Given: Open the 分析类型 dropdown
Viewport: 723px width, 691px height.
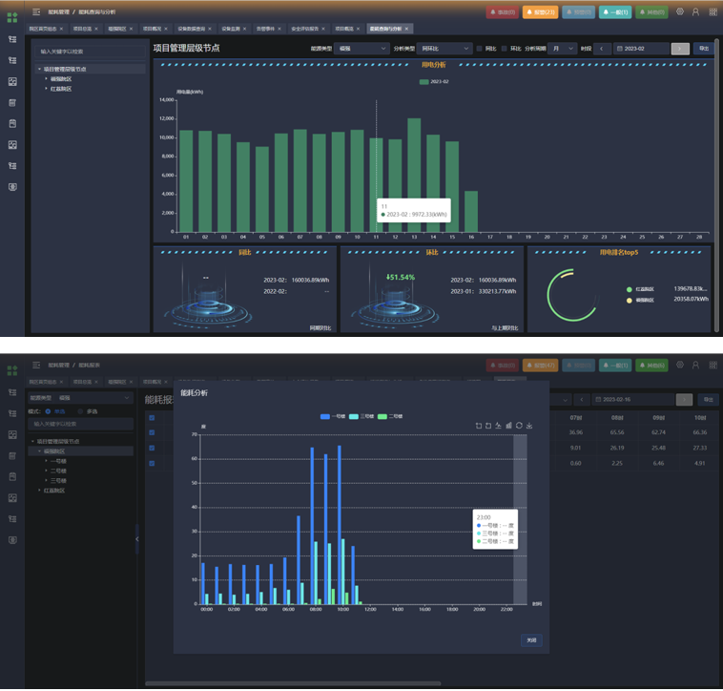Looking at the screenshot, I should click(x=444, y=49).
